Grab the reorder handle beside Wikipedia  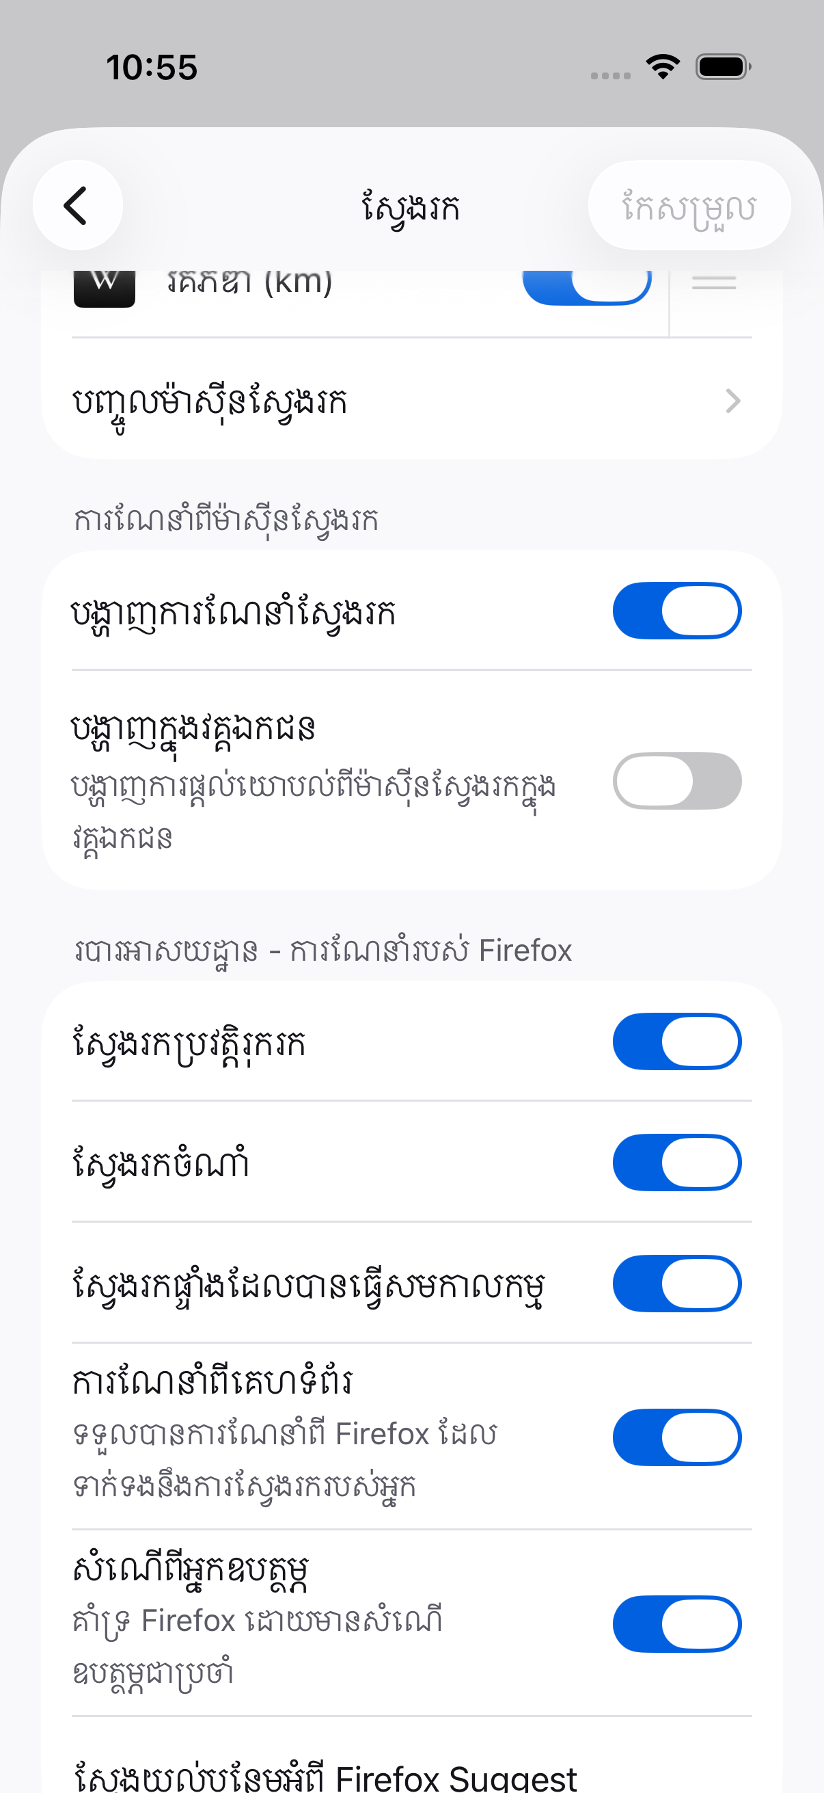(714, 282)
